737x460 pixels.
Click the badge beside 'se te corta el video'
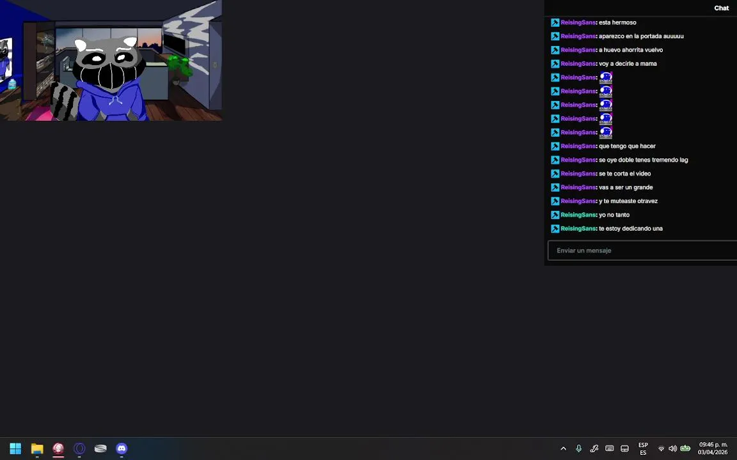coord(555,174)
